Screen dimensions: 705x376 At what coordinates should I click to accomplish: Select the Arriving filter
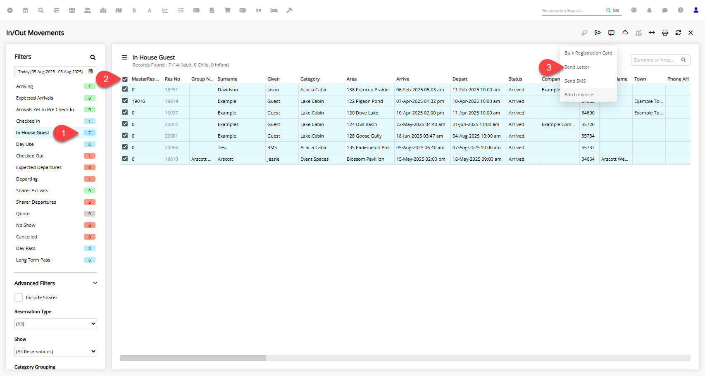coord(56,86)
